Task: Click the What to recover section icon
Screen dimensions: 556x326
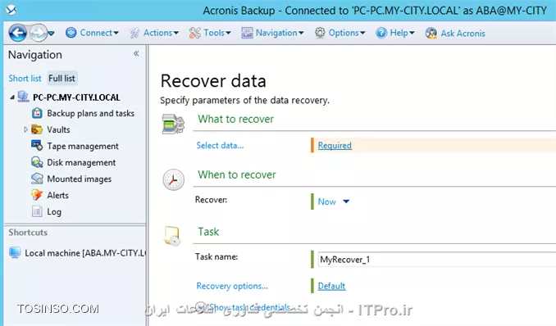Action: (x=173, y=124)
